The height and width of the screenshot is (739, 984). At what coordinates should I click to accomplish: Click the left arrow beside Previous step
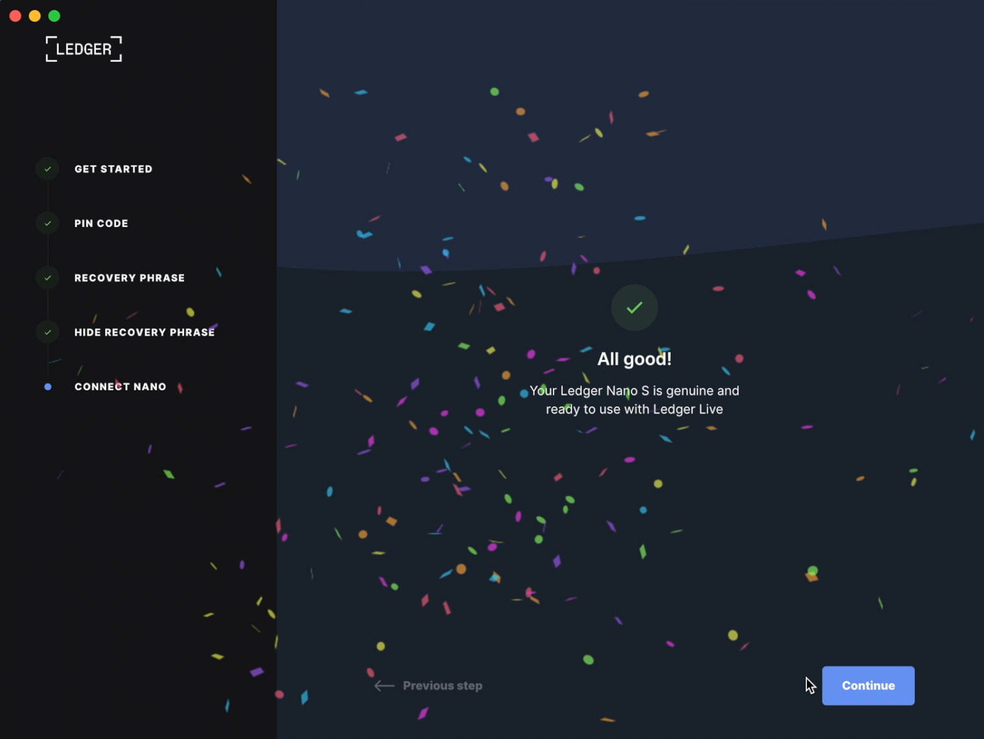(x=384, y=685)
